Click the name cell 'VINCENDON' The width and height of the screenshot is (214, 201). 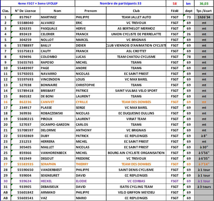point(58,79)
